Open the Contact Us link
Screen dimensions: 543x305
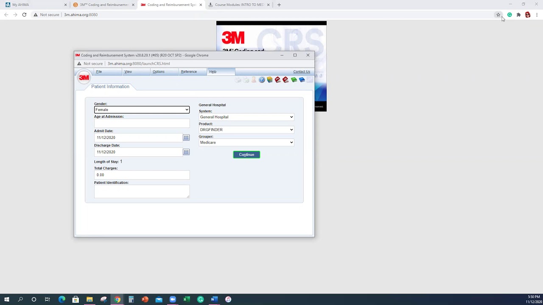pos(302,72)
